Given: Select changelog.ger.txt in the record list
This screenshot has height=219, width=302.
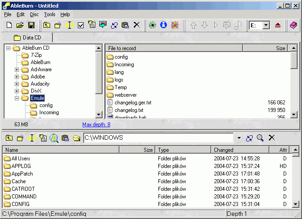Looking at the screenshot, I should coord(133,103).
